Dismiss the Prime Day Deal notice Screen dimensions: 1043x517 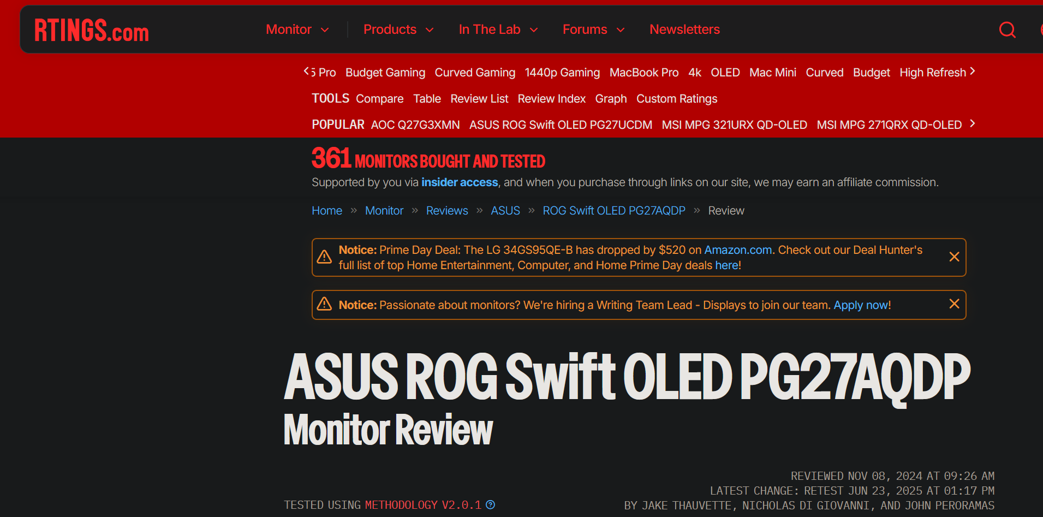954,256
